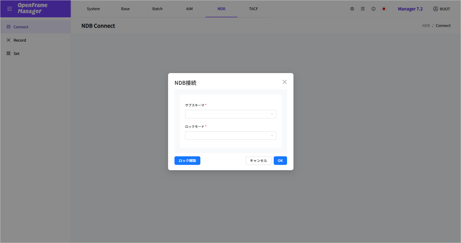Expand the サブスキーマ dropdown
Viewport: 461px width, 243px height.
(x=230, y=114)
